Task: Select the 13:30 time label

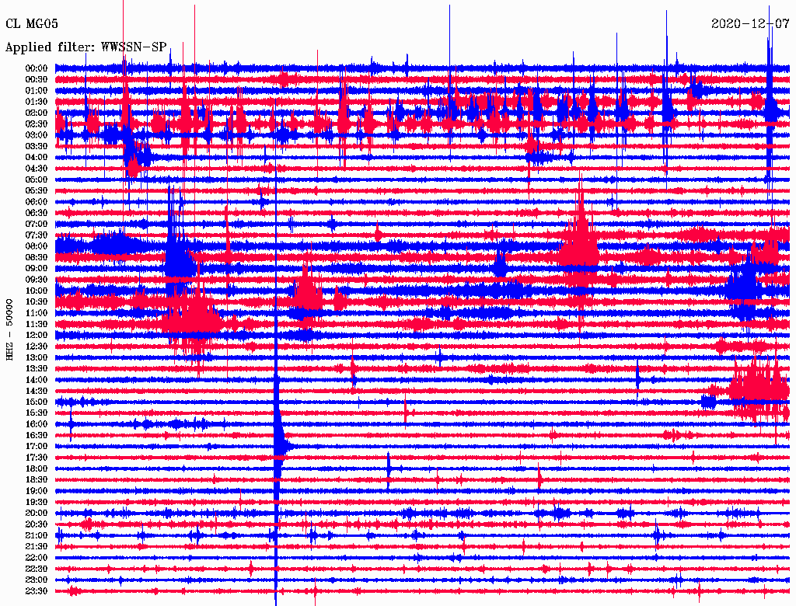Action: (x=36, y=368)
